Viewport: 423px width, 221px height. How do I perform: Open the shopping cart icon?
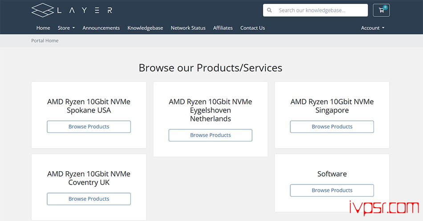[x=381, y=10]
